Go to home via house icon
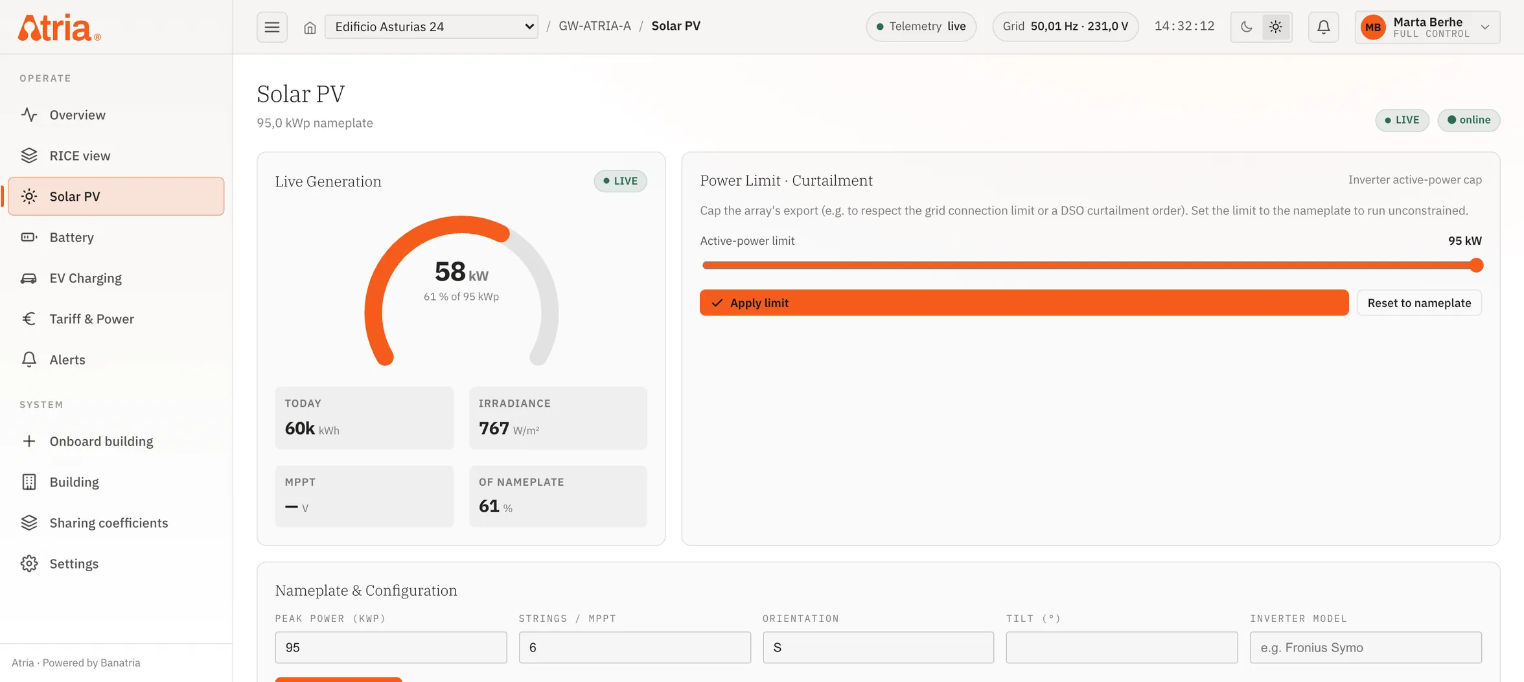Screen dimensions: 1524x682 tap(310, 27)
